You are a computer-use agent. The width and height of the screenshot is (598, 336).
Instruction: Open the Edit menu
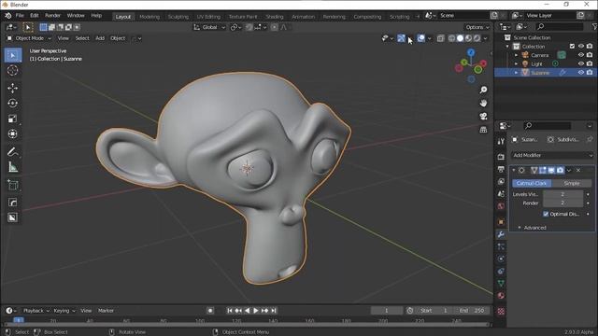pos(35,16)
